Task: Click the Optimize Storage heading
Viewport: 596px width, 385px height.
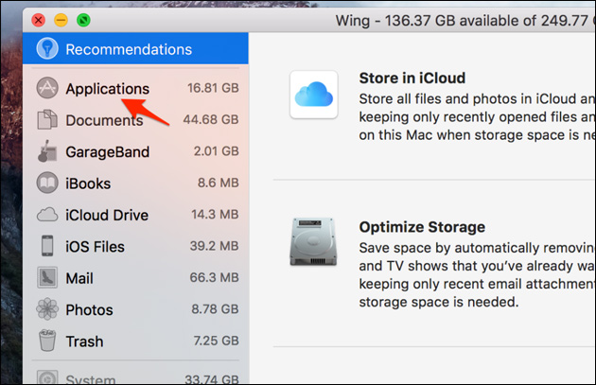Action: [422, 227]
